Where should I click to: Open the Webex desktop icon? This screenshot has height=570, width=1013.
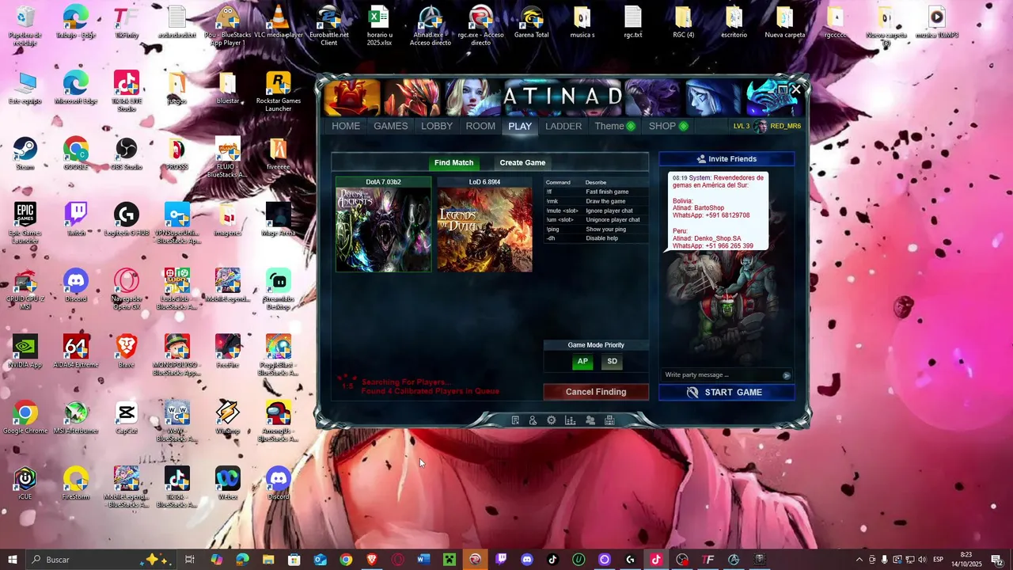(228, 483)
